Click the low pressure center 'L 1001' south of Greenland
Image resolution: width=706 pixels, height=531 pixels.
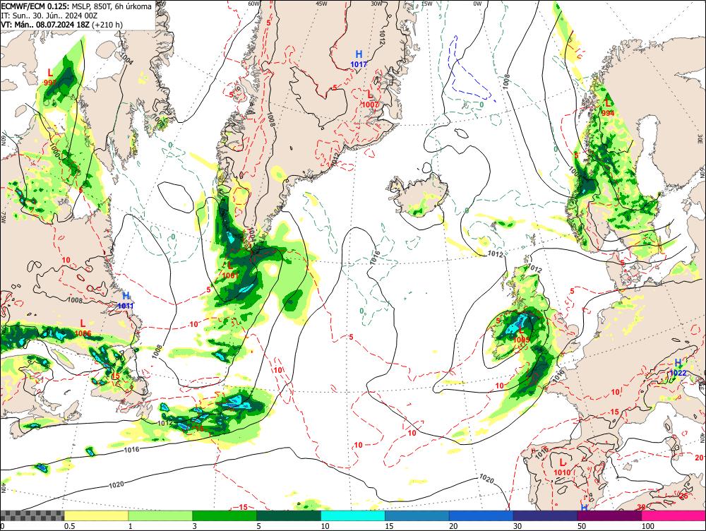click(x=229, y=270)
